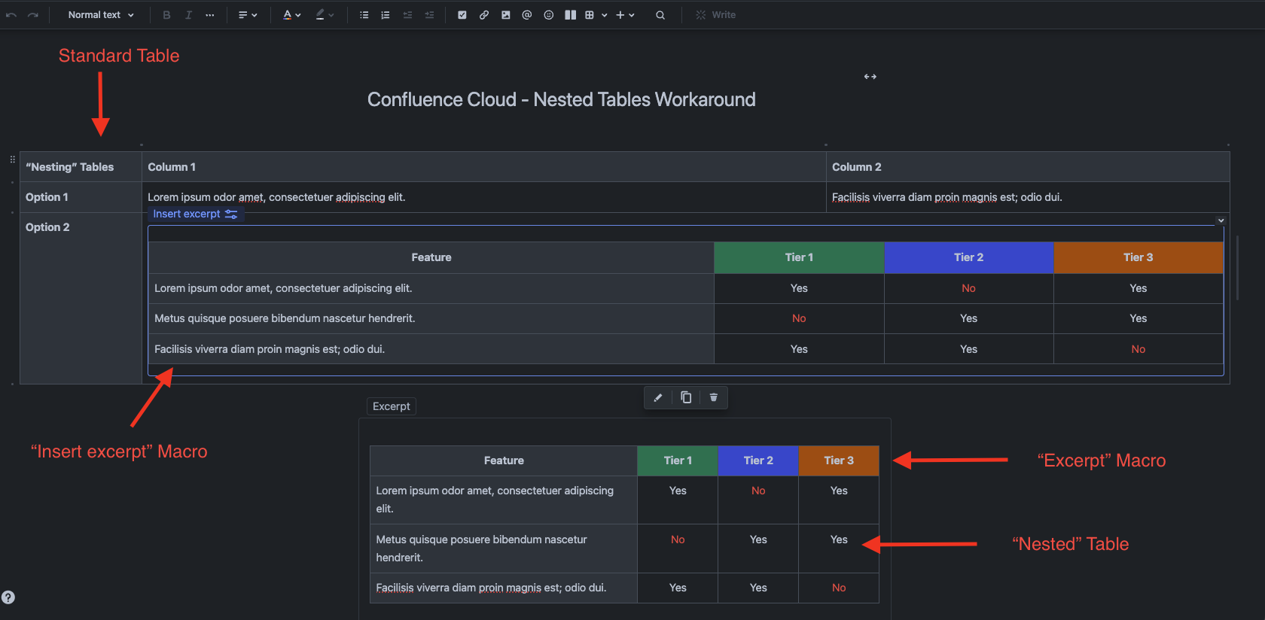Click the red No under Tier 2 in Excerpt macro
Image resolution: width=1265 pixels, height=620 pixels.
[758, 491]
